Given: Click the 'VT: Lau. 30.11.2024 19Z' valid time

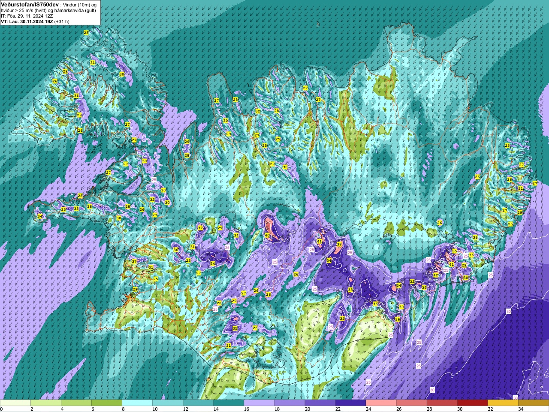Looking at the screenshot, I should (x=27, y=21).
